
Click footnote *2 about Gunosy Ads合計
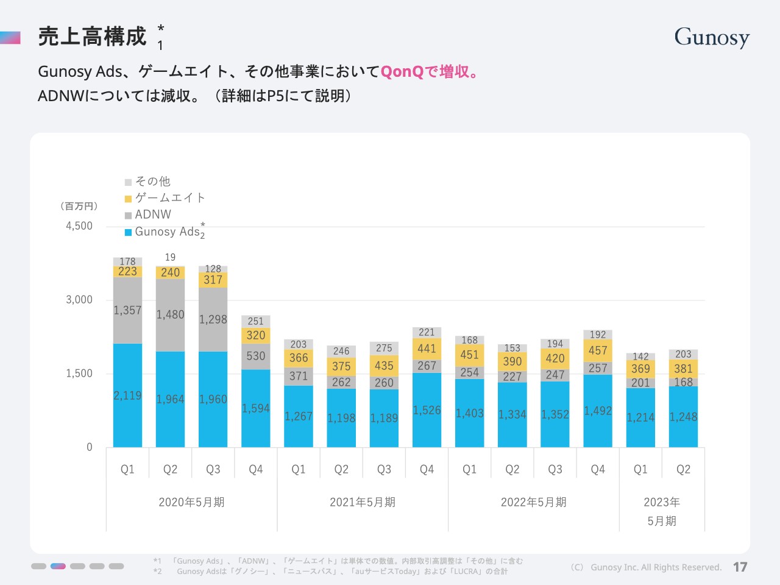pyautogui.click(x=330, y=572)
